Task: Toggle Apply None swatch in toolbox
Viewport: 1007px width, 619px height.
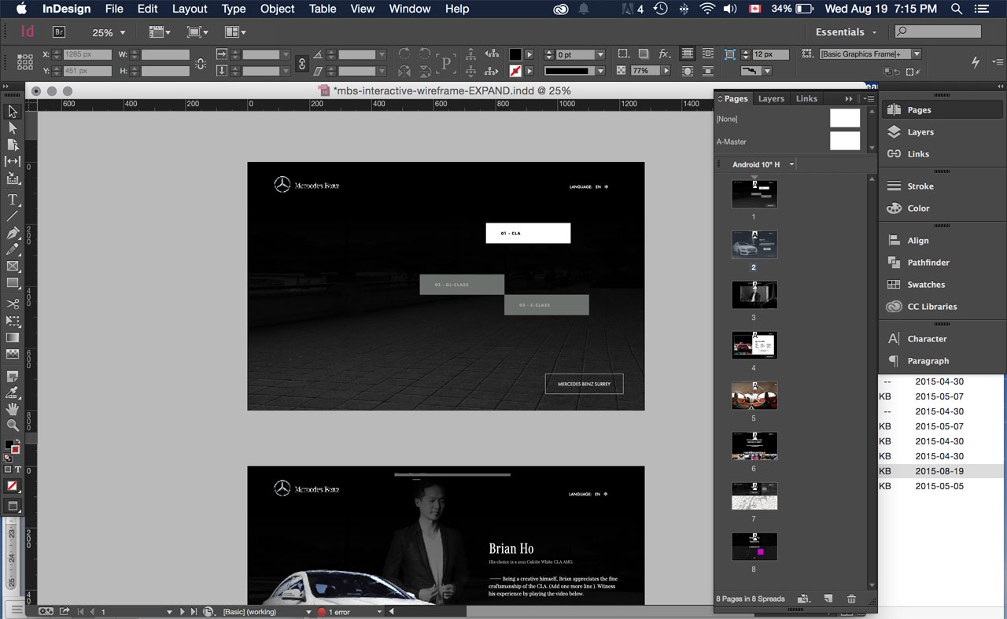Action: click(12, 486)
